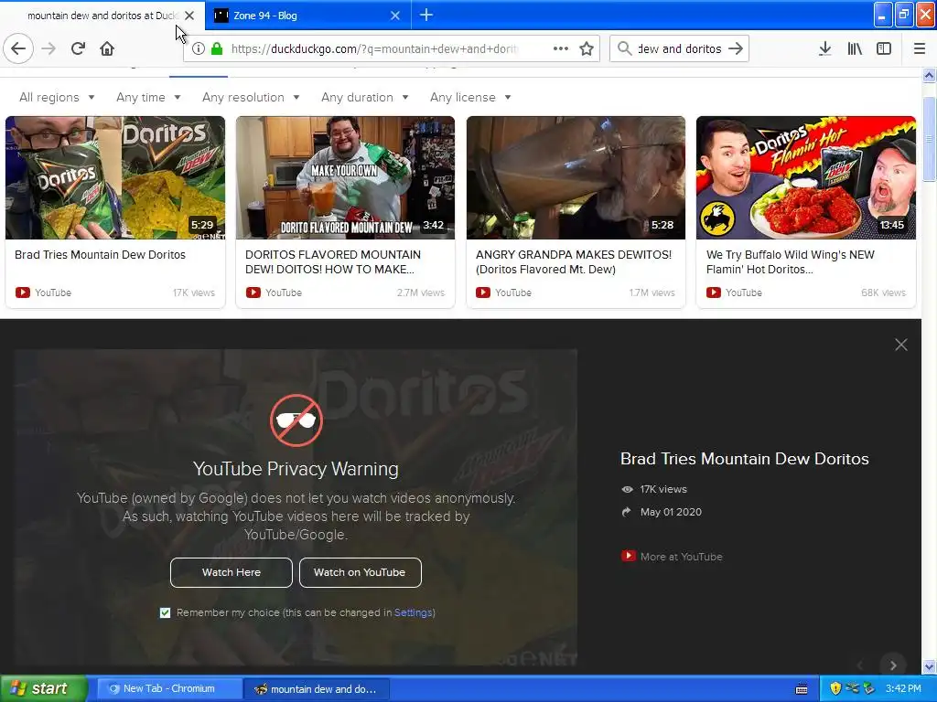Switch to New Tab - Chromium taskbar window

point(168,688)
